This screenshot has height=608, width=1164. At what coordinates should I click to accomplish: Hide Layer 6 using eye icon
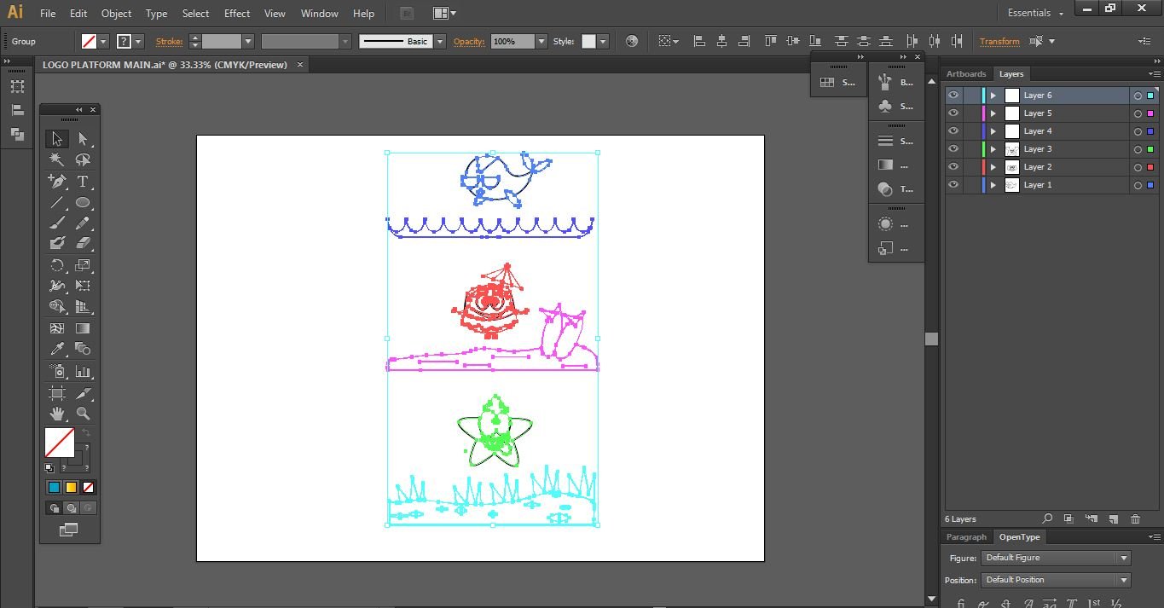953,96
